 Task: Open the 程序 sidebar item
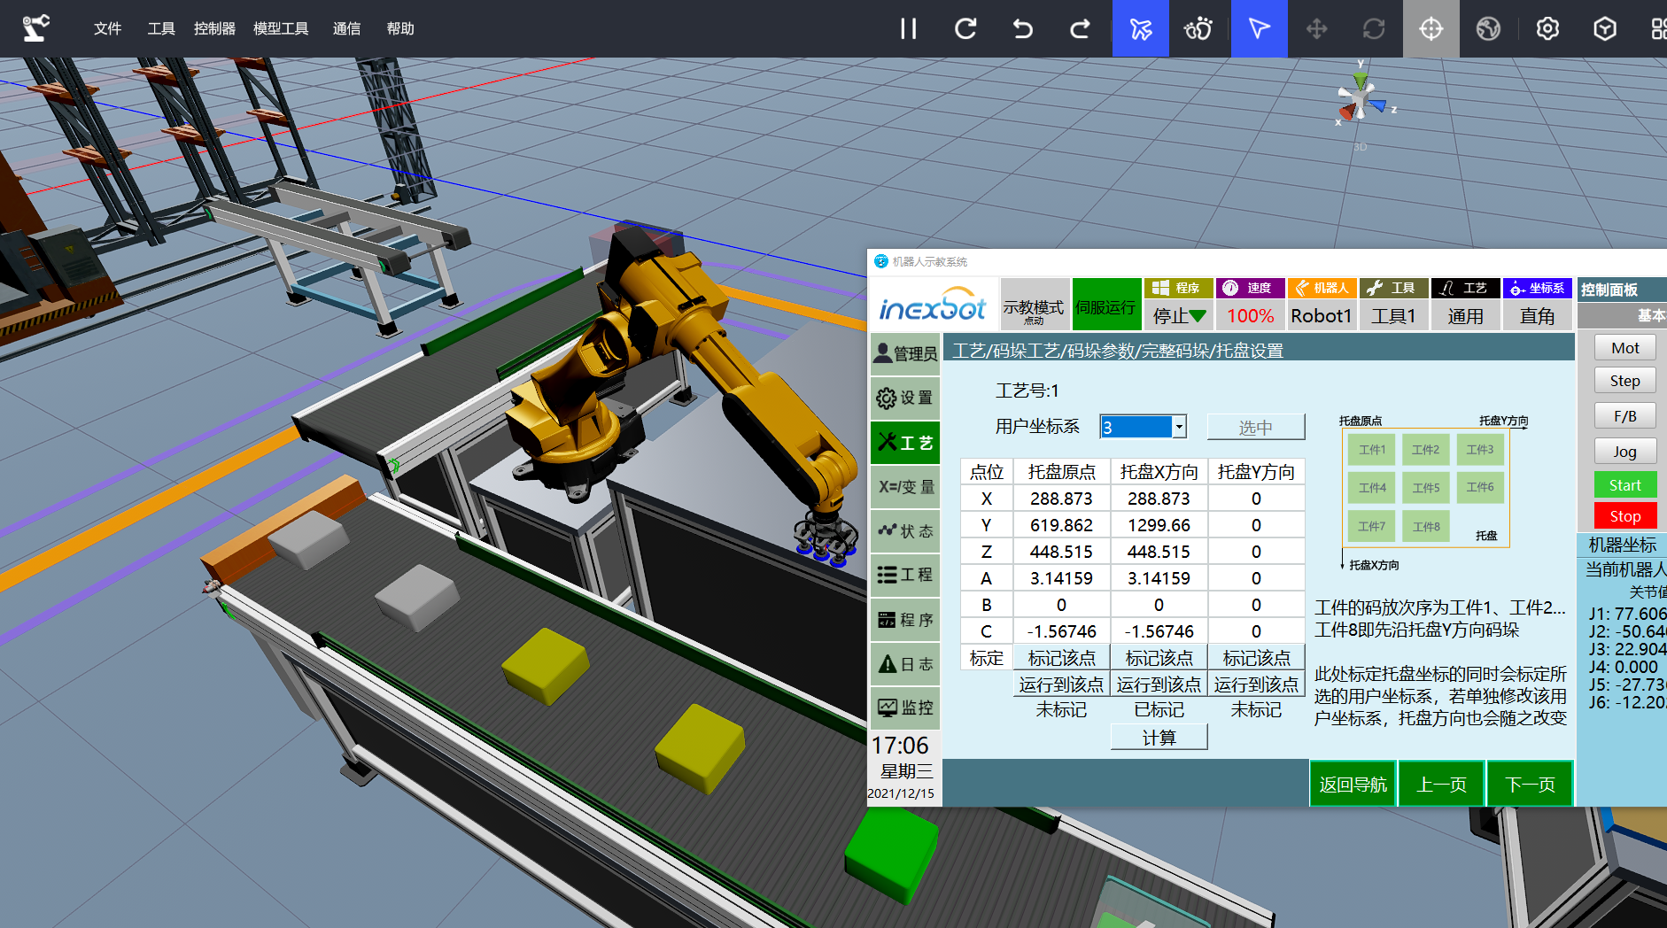(x=905, y=619)
